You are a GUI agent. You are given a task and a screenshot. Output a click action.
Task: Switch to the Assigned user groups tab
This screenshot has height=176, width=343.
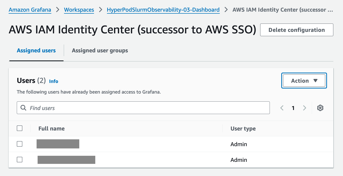click(x=100, y=51)
